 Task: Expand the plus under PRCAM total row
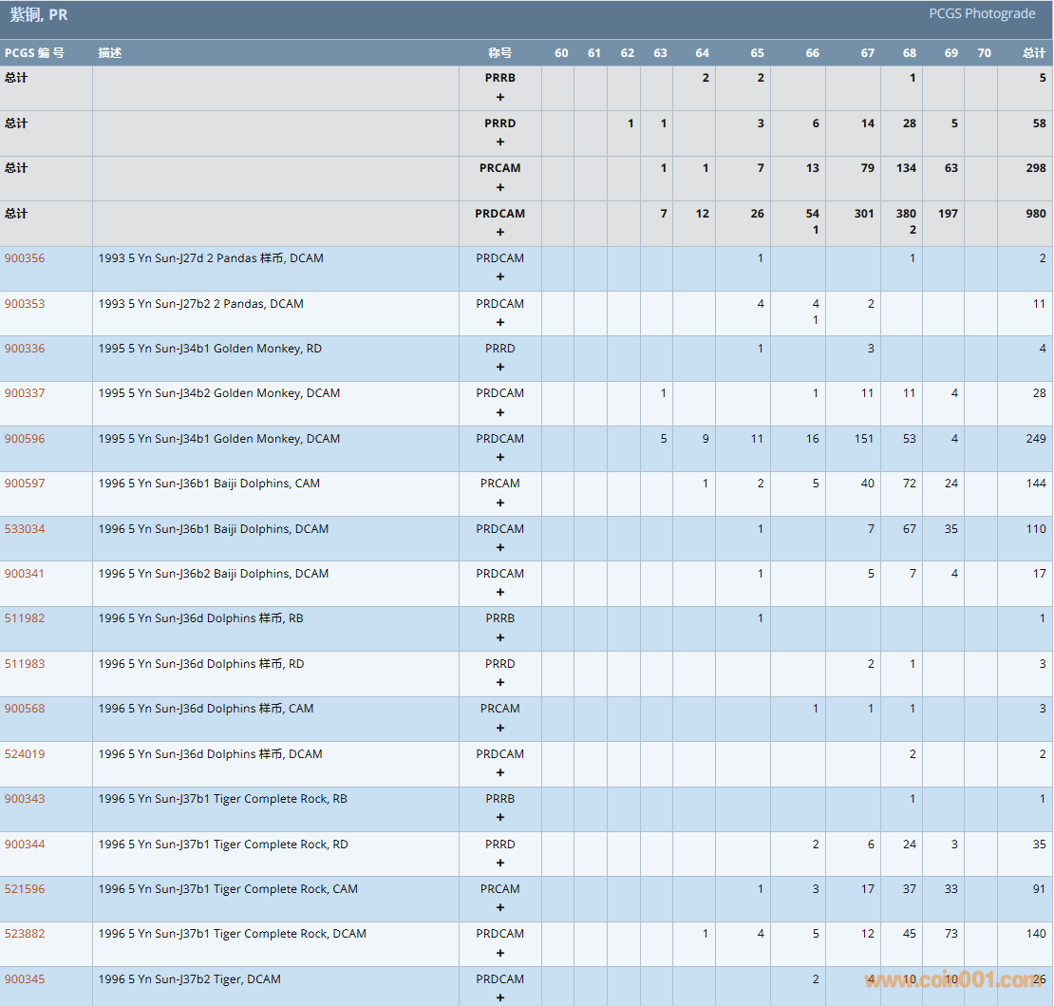tap(500, 187)
